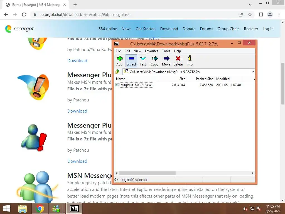
Task: Click the 7-Zip taskbar icon
Action: pyautogui.click(x=74, y=208)
